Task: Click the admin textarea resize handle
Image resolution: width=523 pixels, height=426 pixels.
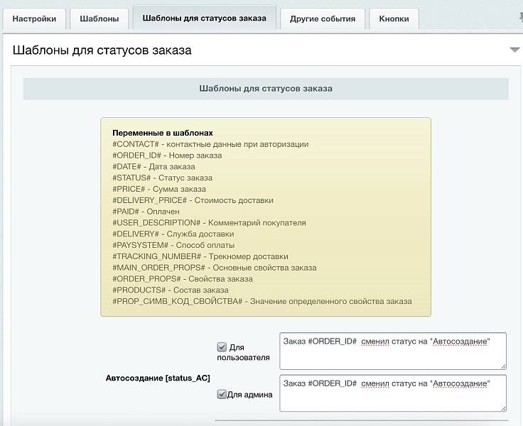Action: (x=502, y=408)
